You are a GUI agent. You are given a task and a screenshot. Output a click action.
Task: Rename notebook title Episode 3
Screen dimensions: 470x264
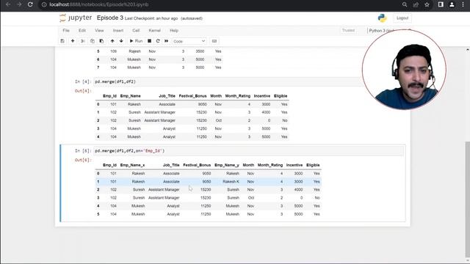110,18
